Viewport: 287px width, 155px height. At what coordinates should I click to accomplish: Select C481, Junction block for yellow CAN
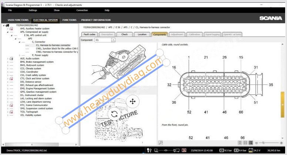pyautogui.click(x=57, y=49)
